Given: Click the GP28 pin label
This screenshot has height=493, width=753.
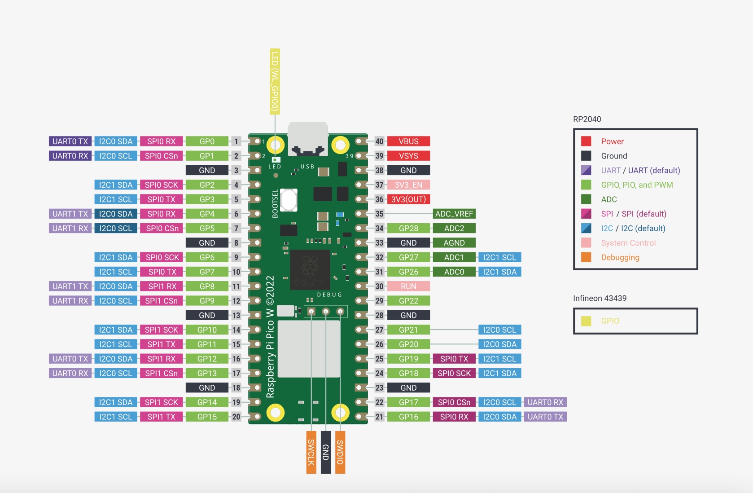Looking at the screenshot, I should [408, 228].
